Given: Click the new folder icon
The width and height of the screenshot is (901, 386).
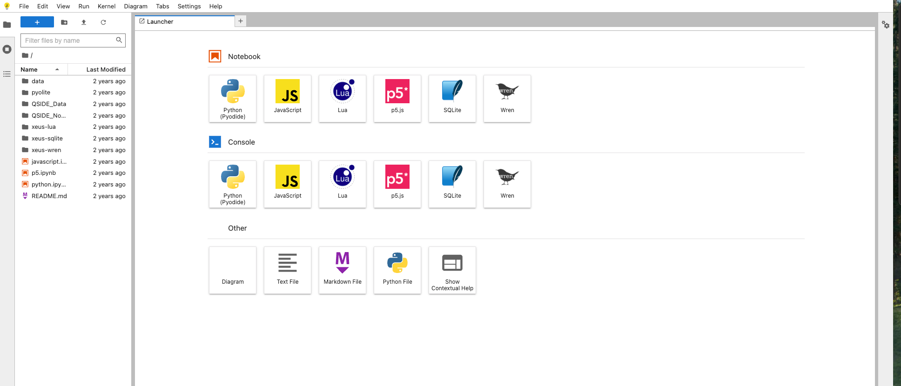Looking at the screenshot, I should point(64,22).
